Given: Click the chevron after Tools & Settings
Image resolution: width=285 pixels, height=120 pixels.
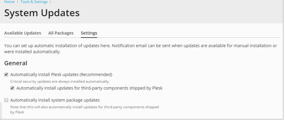Looking at the screenshot, I should 50,2.
